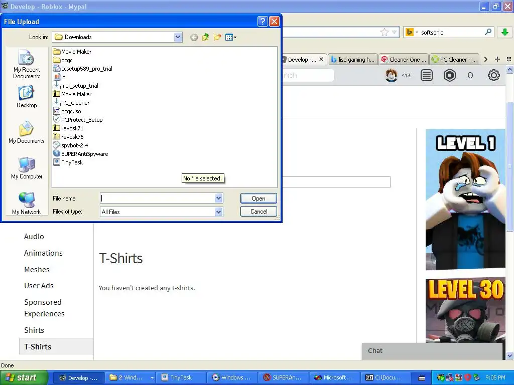Switch to the Cleaner One tab

[x=404, y=60]
